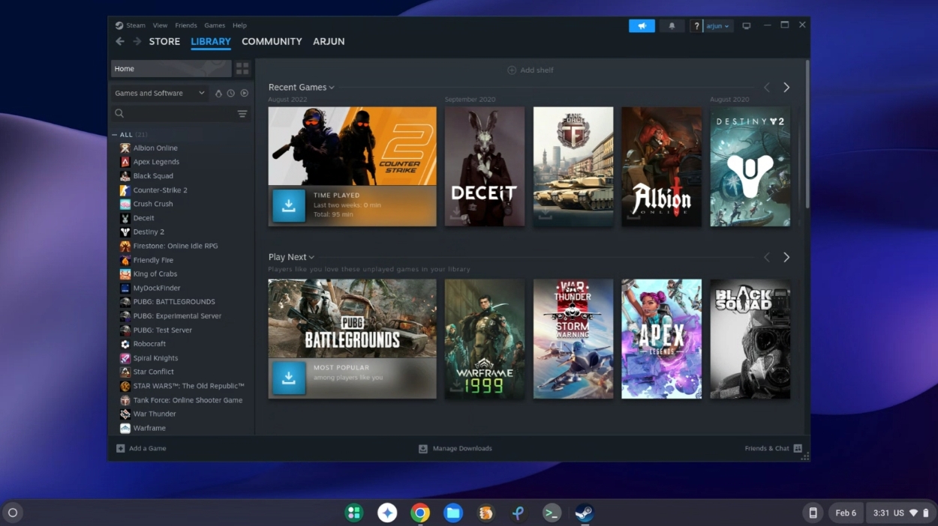Download PUBG Battlegrounds using the blue install icon
The image size is (938, 526).
(x=289, y=378)
